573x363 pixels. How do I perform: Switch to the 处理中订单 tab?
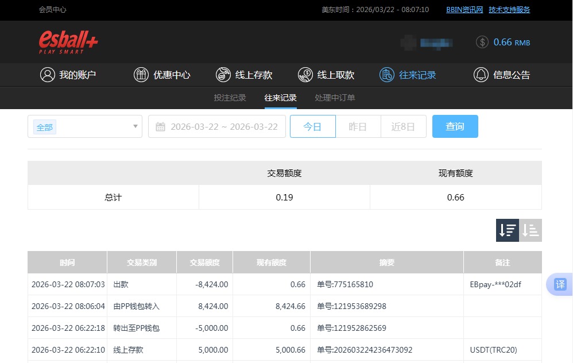(x=335, y=98)
